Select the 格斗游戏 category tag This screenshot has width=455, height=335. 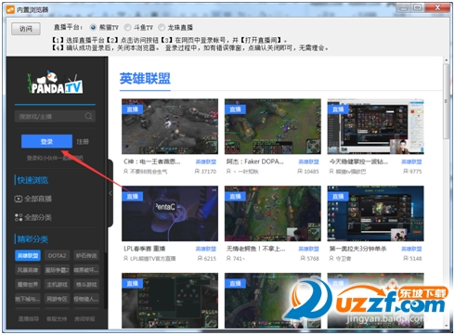86,284
